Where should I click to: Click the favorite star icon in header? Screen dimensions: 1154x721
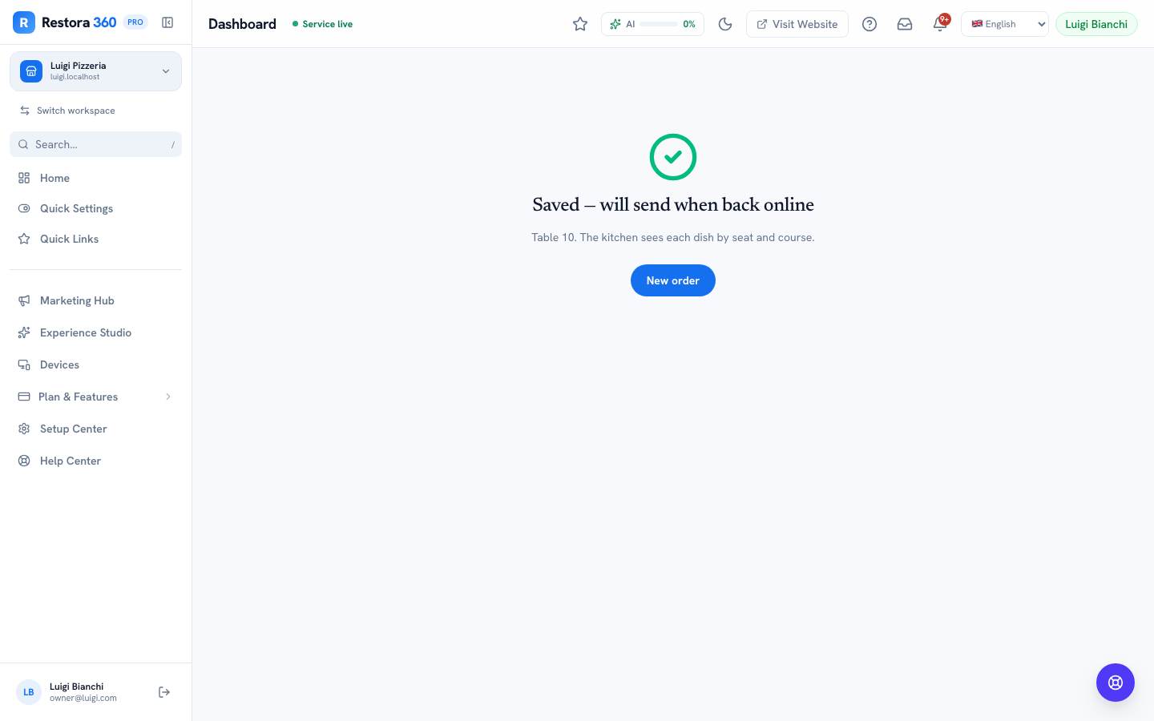(580, 24)
